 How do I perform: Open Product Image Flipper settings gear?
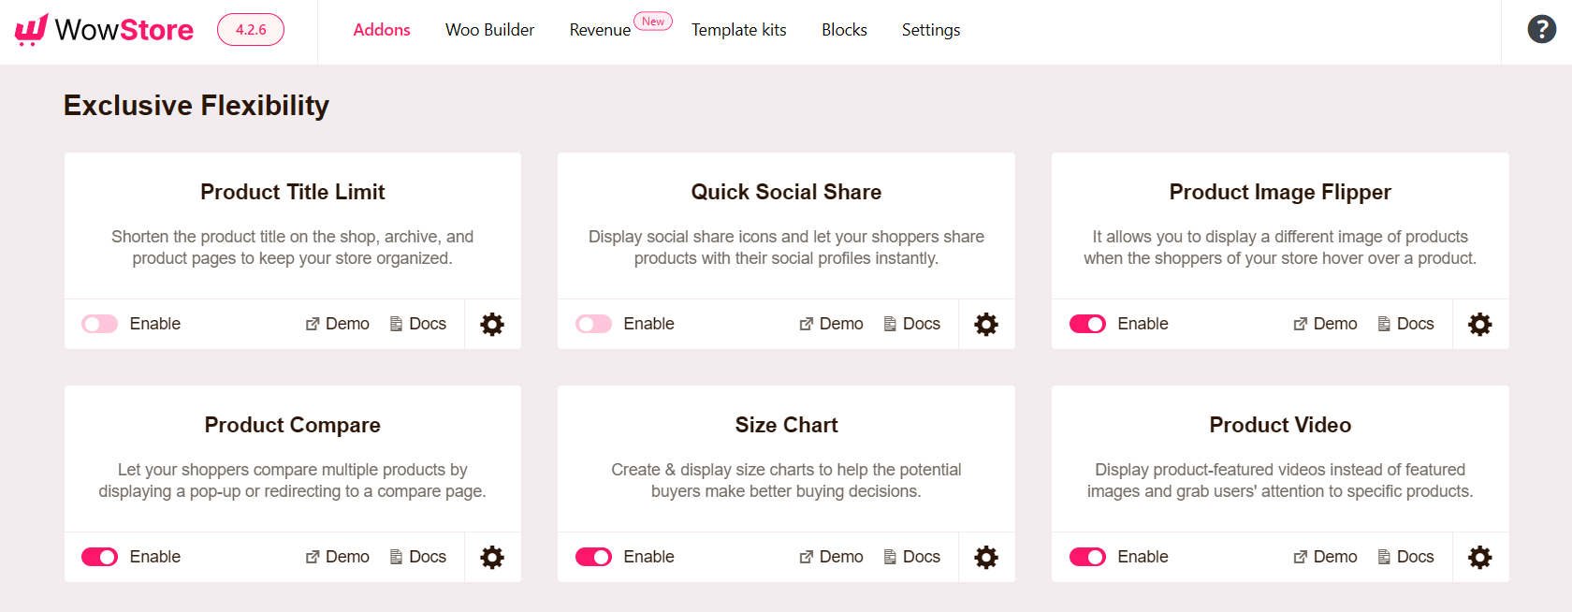pyautogui.click(x=1480, y=324)
